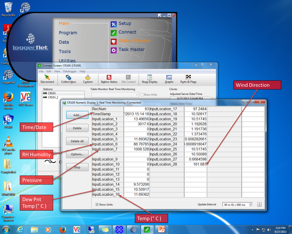Open the Table Monitor dropdown list

pos(137,95)
